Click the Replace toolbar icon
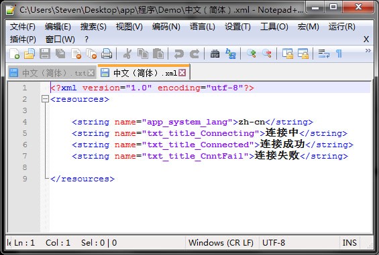The height and width of the screenshot is (255, 379). 231,54
